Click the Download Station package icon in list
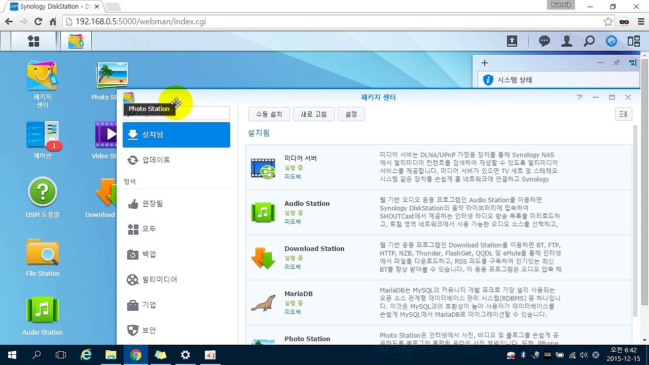This screenshot has height=365, width=649. [263, 258]
